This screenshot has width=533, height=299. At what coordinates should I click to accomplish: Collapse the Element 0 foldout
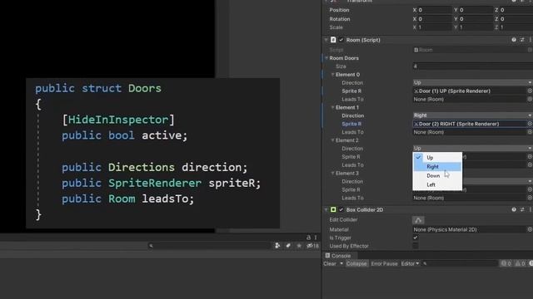[333, 75]
